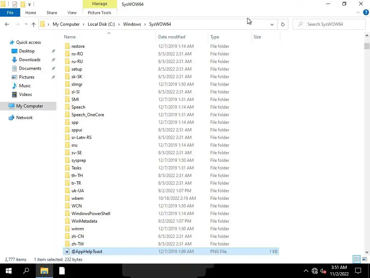Open Videos in the navigation pane
Viewport: 370px width, 278px height.
coord(25,94)
